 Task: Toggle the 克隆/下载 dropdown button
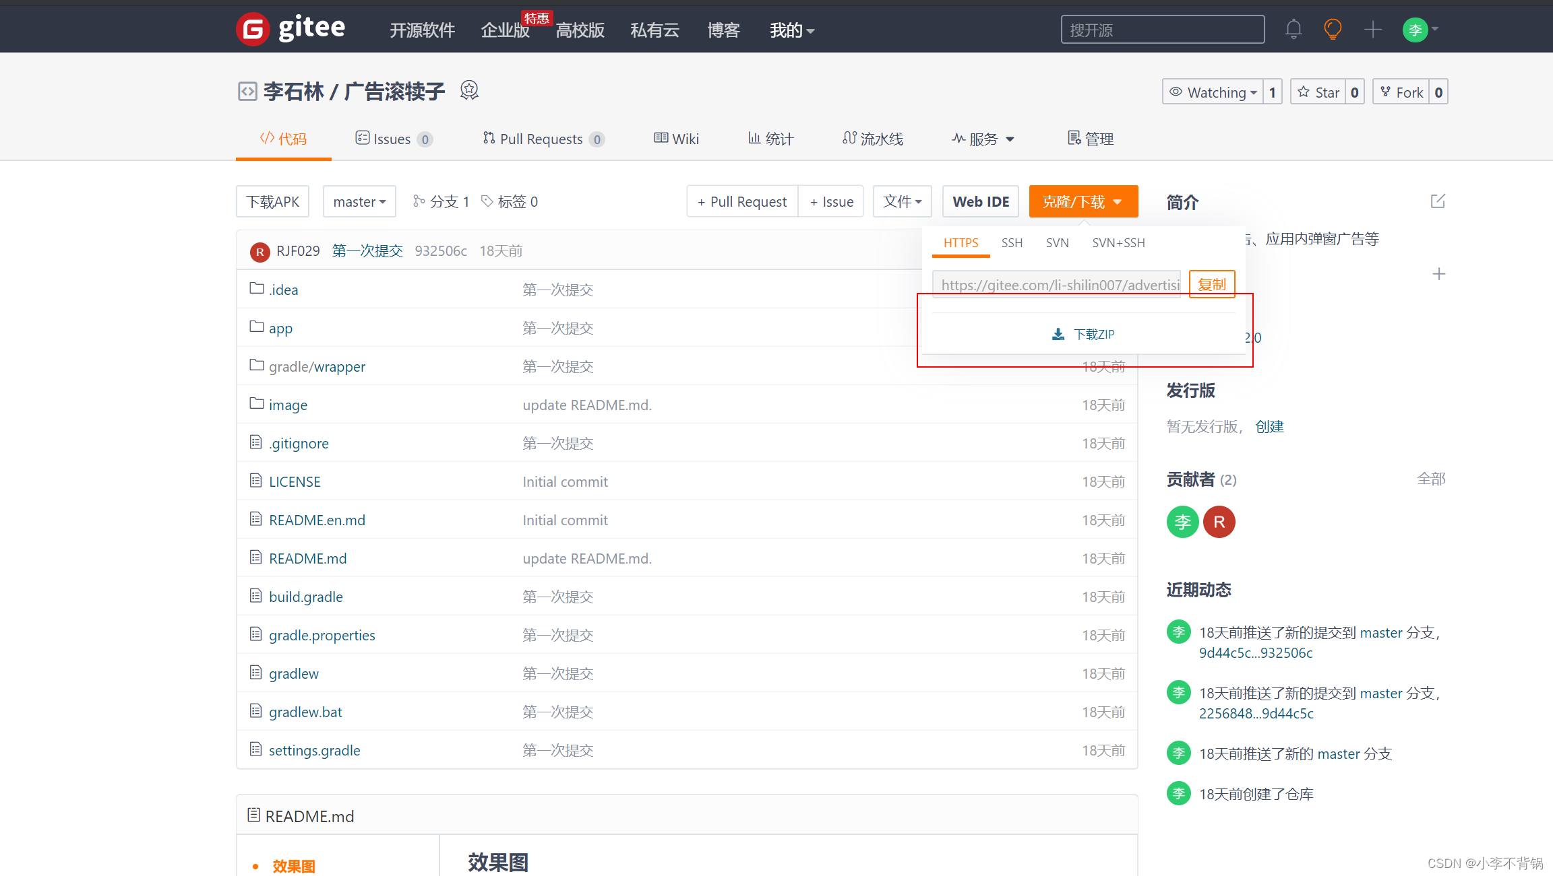pos(1083,201)
